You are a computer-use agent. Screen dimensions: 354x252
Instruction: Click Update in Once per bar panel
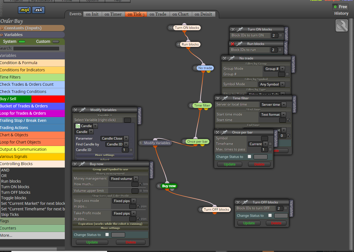click(230, 164)
